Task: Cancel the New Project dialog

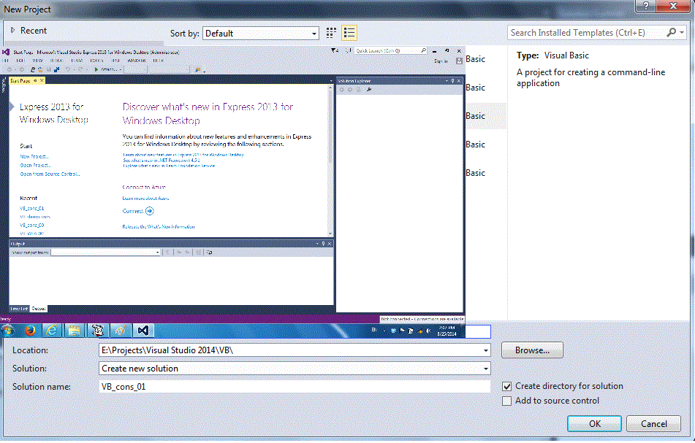Action: point(654,423)
